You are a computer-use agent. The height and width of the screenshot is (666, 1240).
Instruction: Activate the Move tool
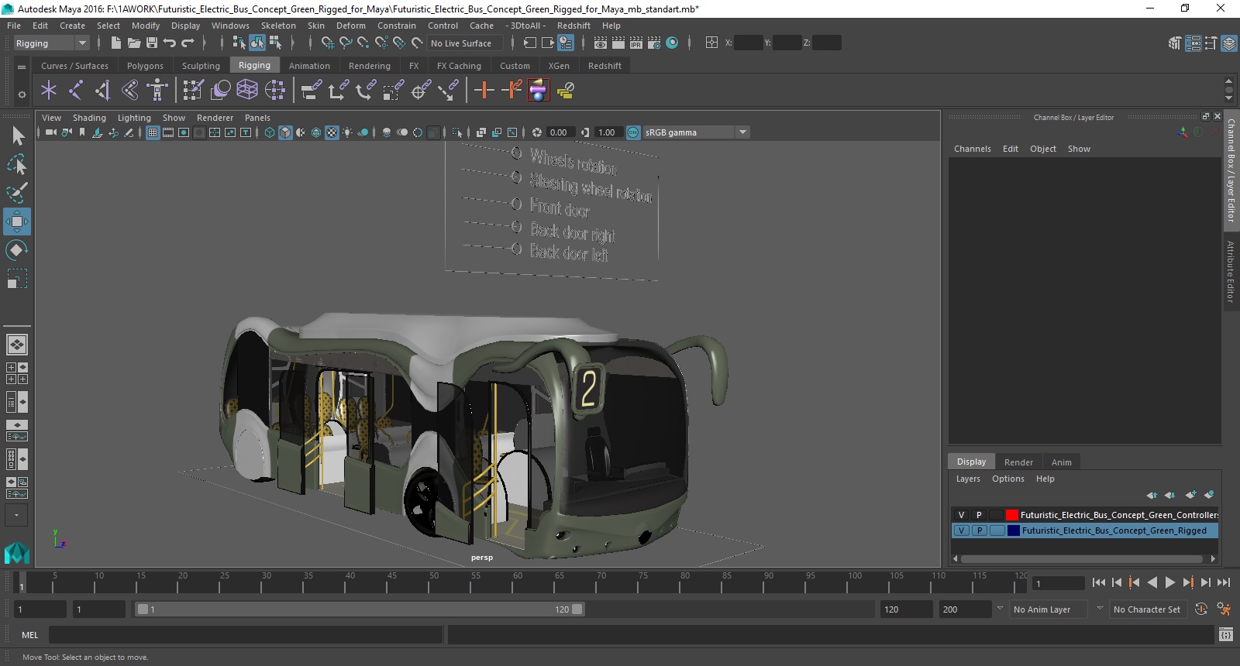tap(17, 221)
